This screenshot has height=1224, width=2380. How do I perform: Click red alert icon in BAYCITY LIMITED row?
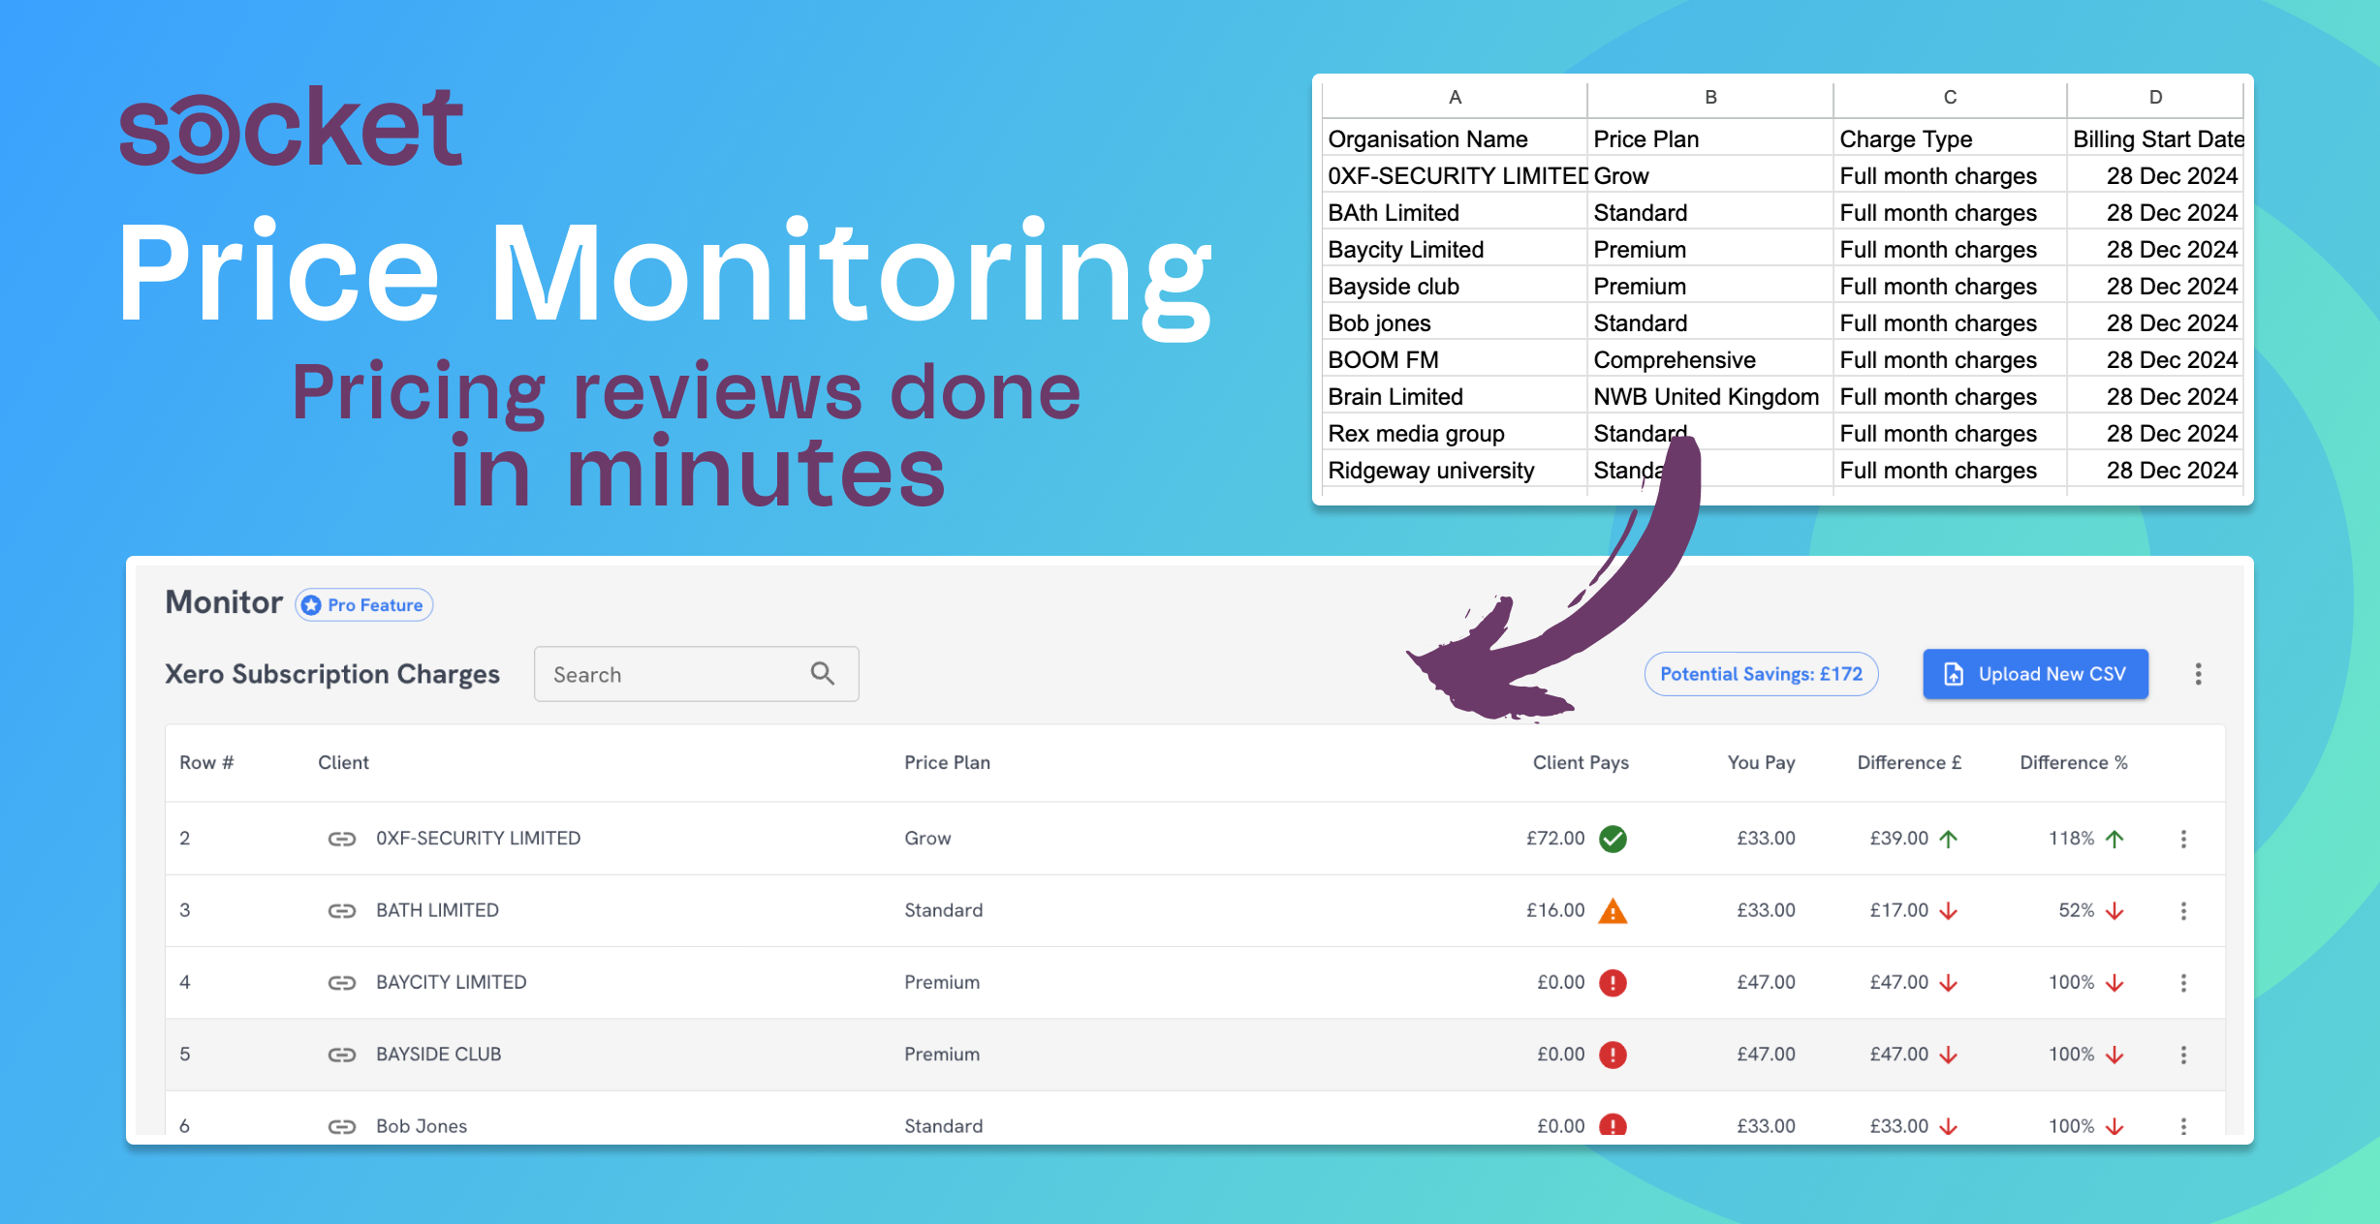tap(1613, 983)
